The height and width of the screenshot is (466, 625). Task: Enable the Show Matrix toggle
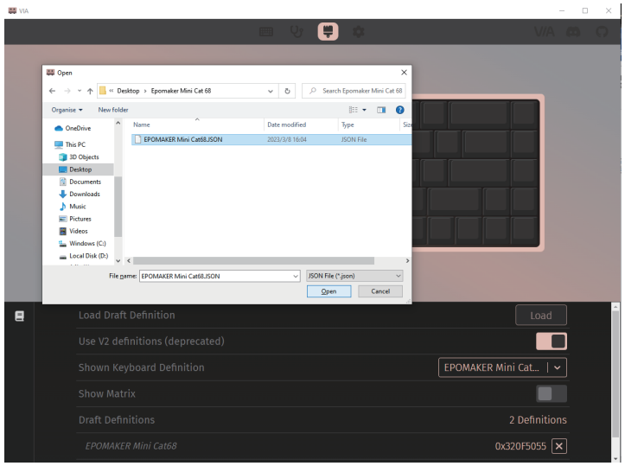[x=551, y=393]
